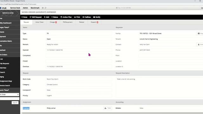Image resolution: width=203 pixels, height=114 pixels.
Task: Open the Action Plan calendar button
Action: (66, 17)
